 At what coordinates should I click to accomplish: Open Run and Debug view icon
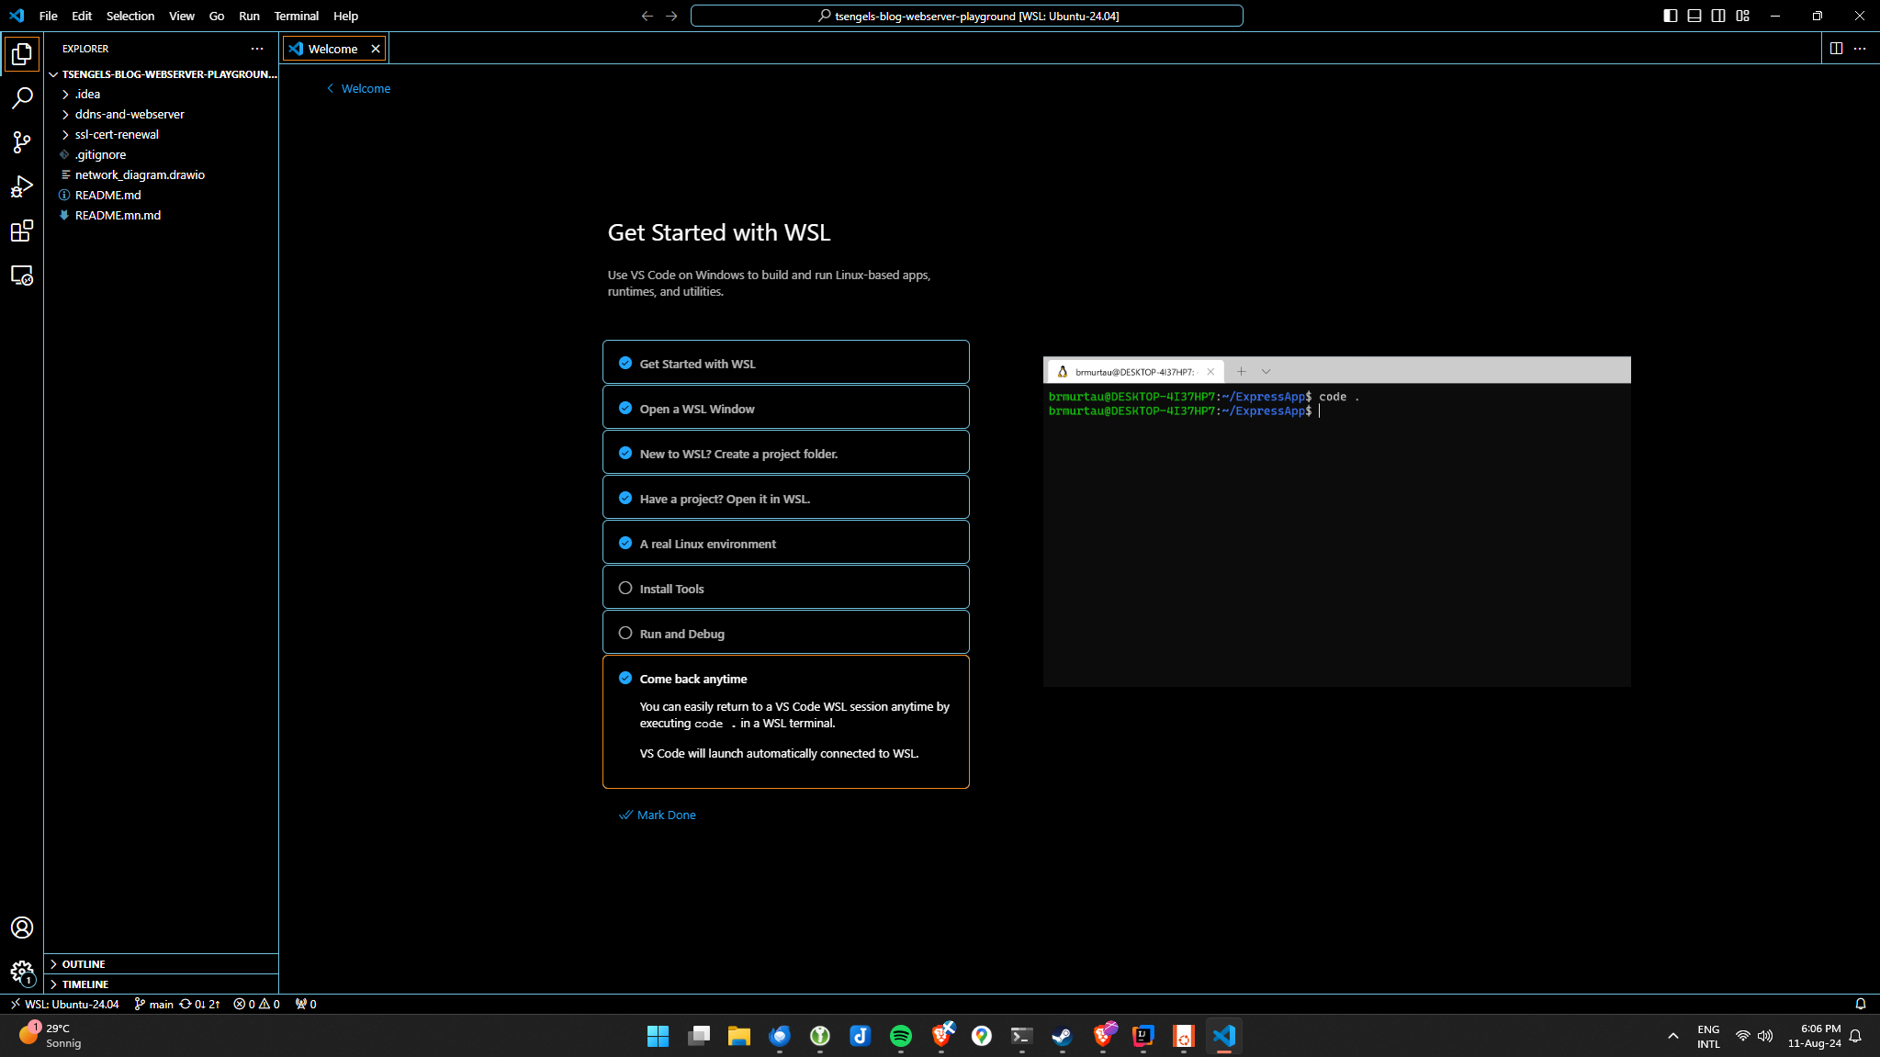click(22, 186)
